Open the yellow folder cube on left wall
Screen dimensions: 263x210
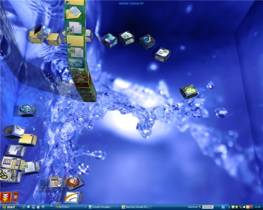click(x=28, y=140)
